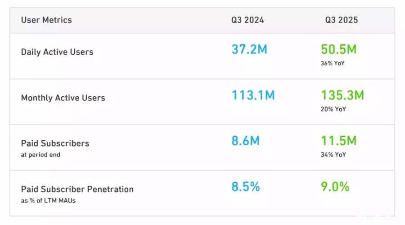Click the Daily Active Users row label
The height and width of the screenshot is (225, 405).
pyautogui.click(x=57, y=52)
